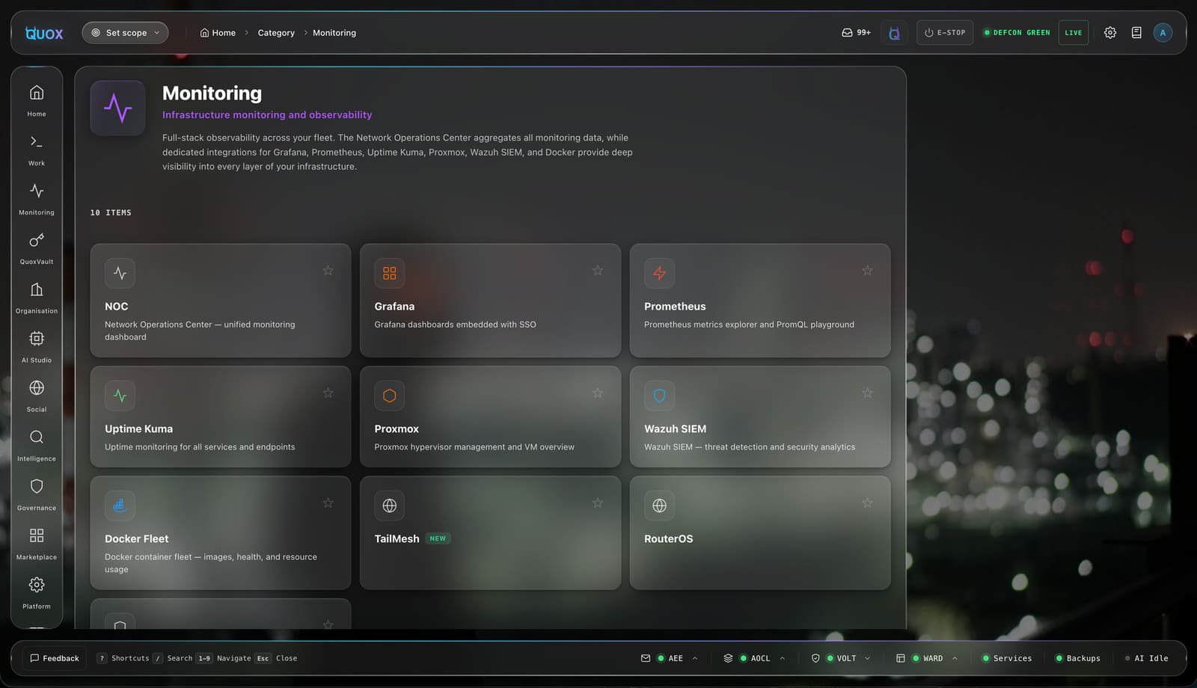Click the RouterOS globe icon

tap(659, 506)
